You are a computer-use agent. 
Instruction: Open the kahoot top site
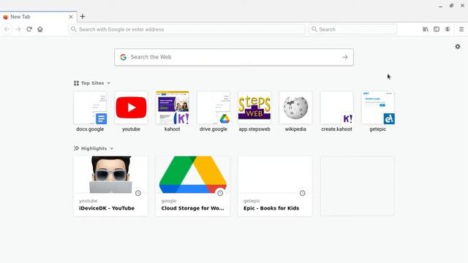tap(173, 112)
